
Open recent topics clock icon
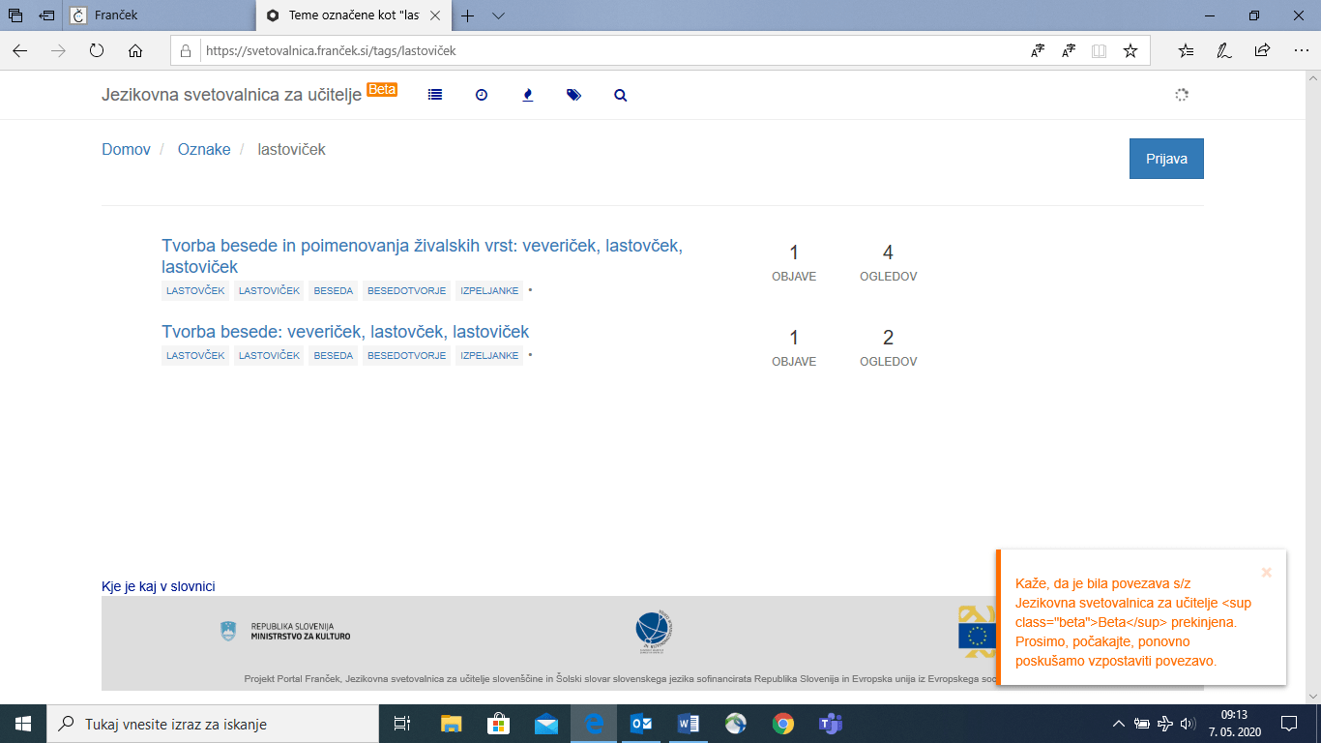(482, 95)
